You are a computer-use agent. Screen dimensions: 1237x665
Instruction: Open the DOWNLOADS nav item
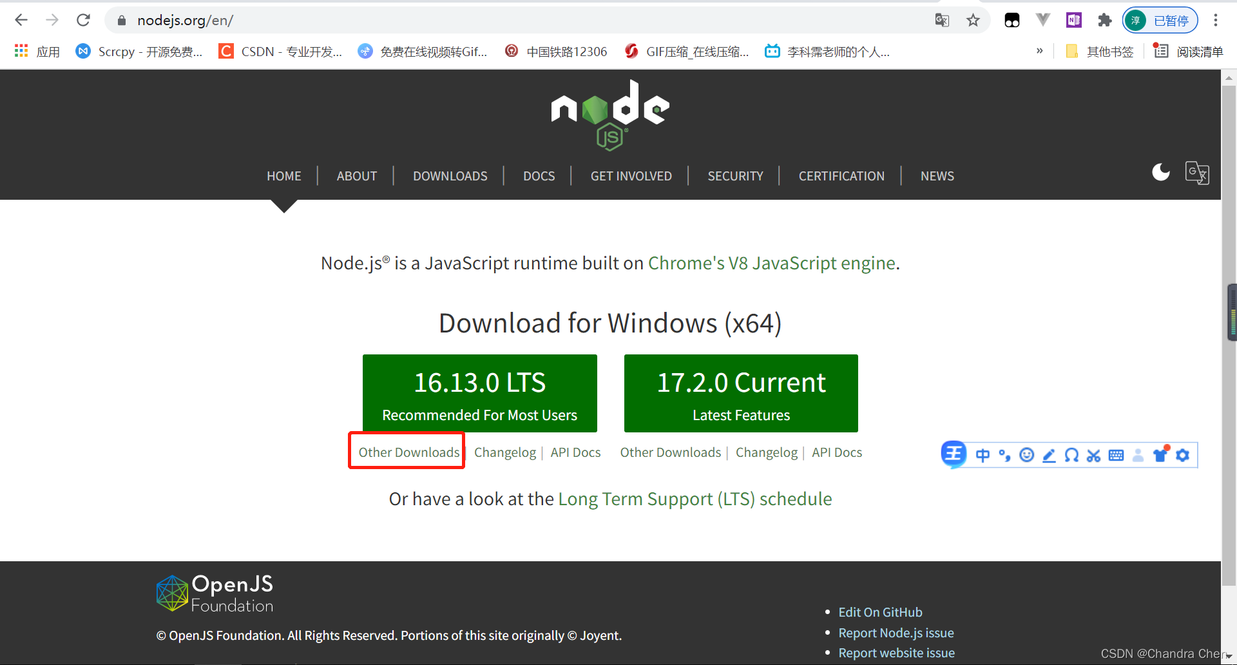[450, 176]
